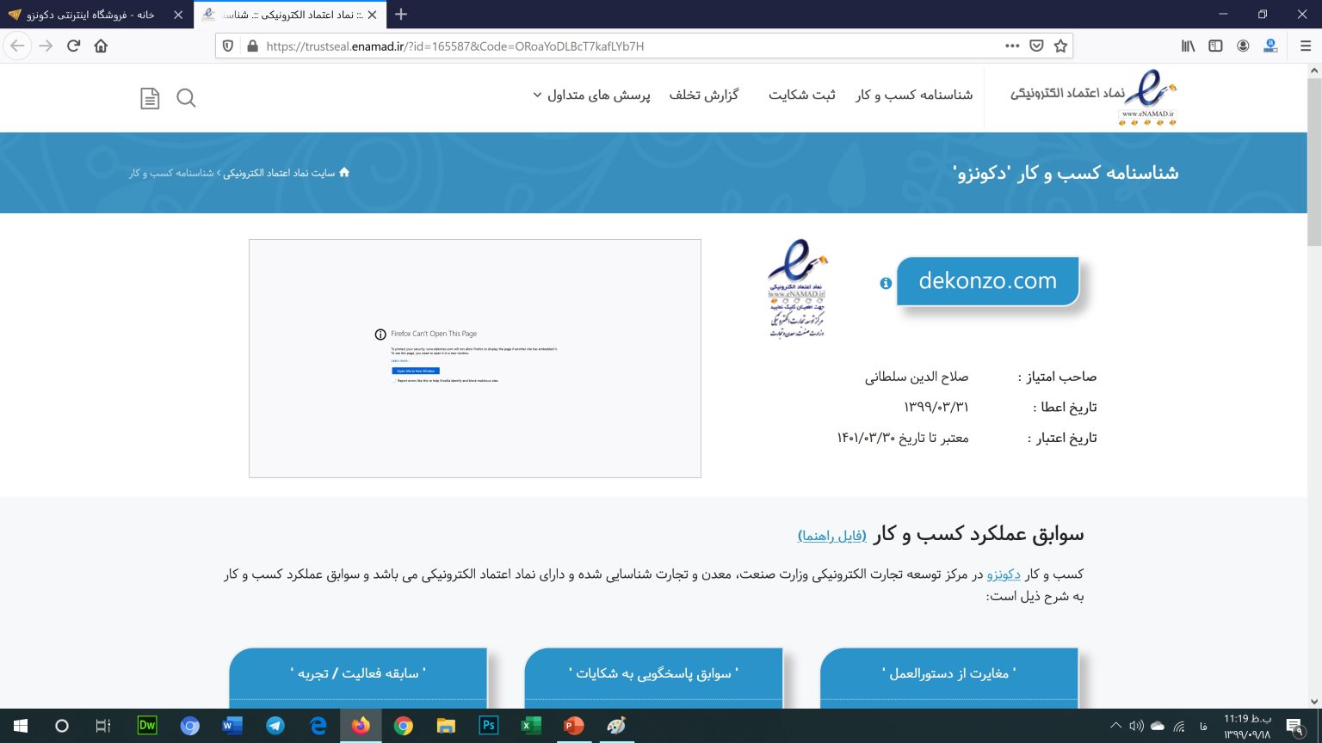Toggle the Firefox sidebars icon
Viewport: 1322px width, 743px height.
point(1215,46)
